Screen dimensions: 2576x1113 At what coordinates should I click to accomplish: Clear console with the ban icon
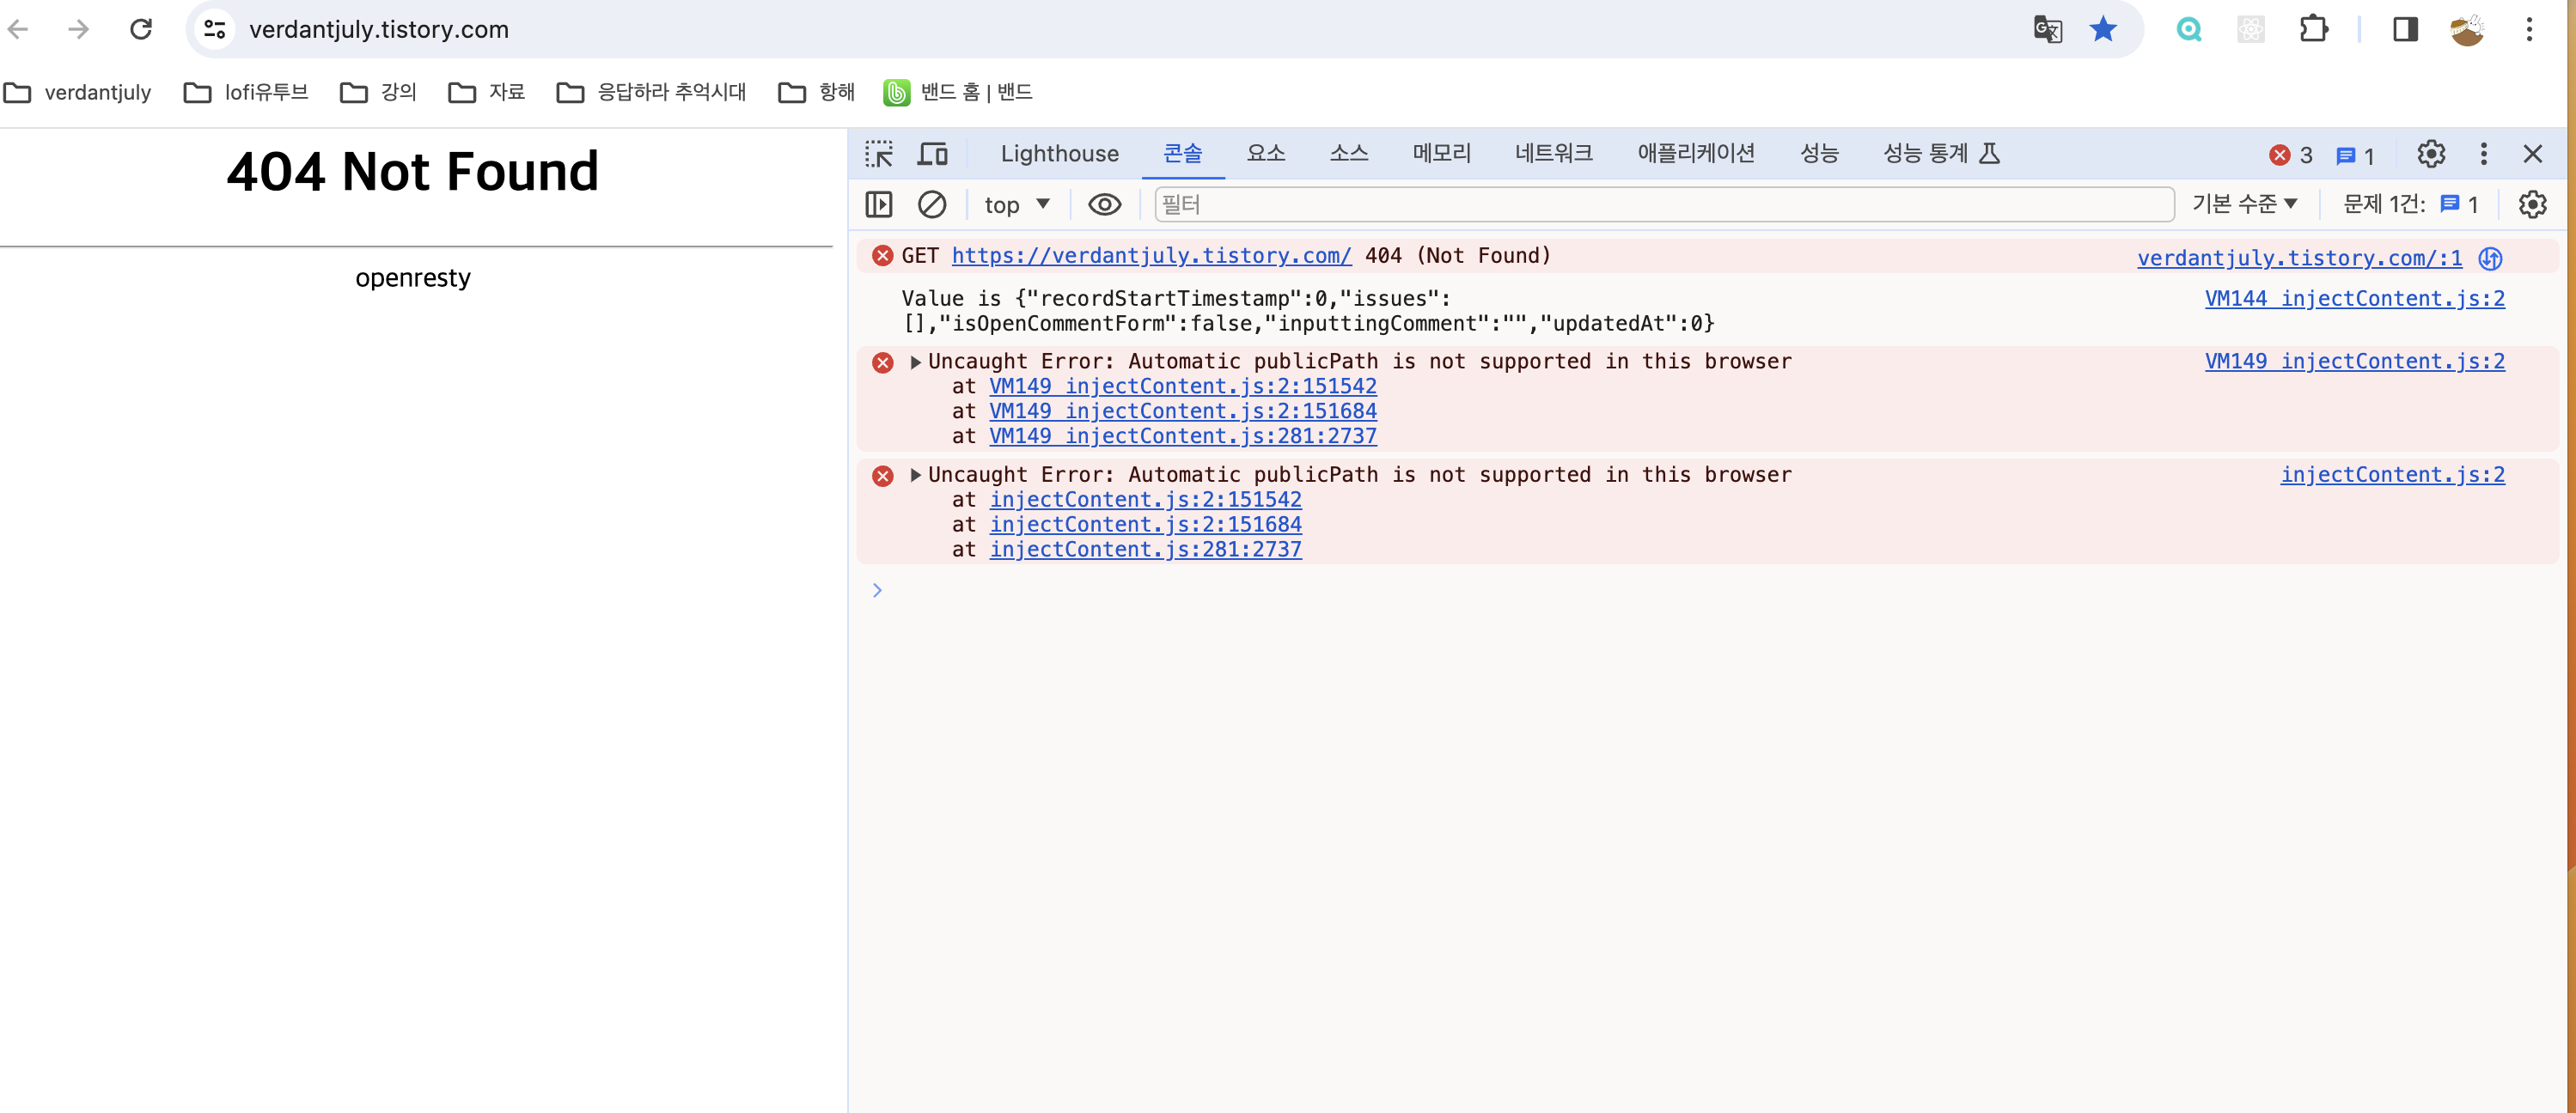coord(931,204)
